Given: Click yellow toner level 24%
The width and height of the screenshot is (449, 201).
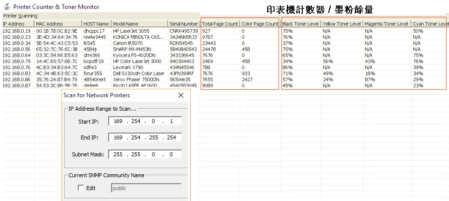Looking at the screenshot, I should 328,79.
